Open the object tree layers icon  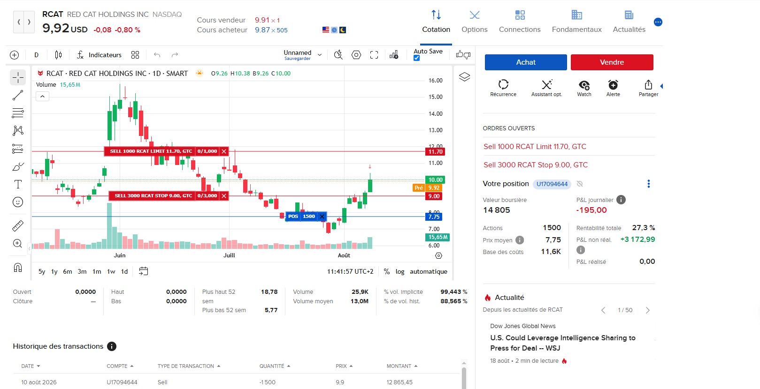point(464,77)
